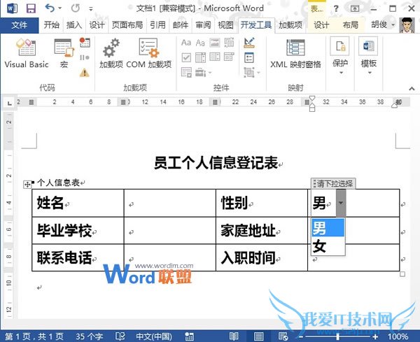
Task: Click word count 35 个字
Action: pos(89,336)
